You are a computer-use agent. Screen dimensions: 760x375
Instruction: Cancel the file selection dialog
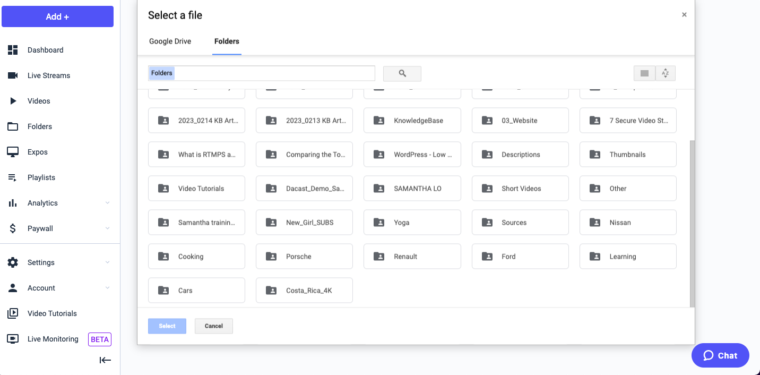tap(214, 326)
